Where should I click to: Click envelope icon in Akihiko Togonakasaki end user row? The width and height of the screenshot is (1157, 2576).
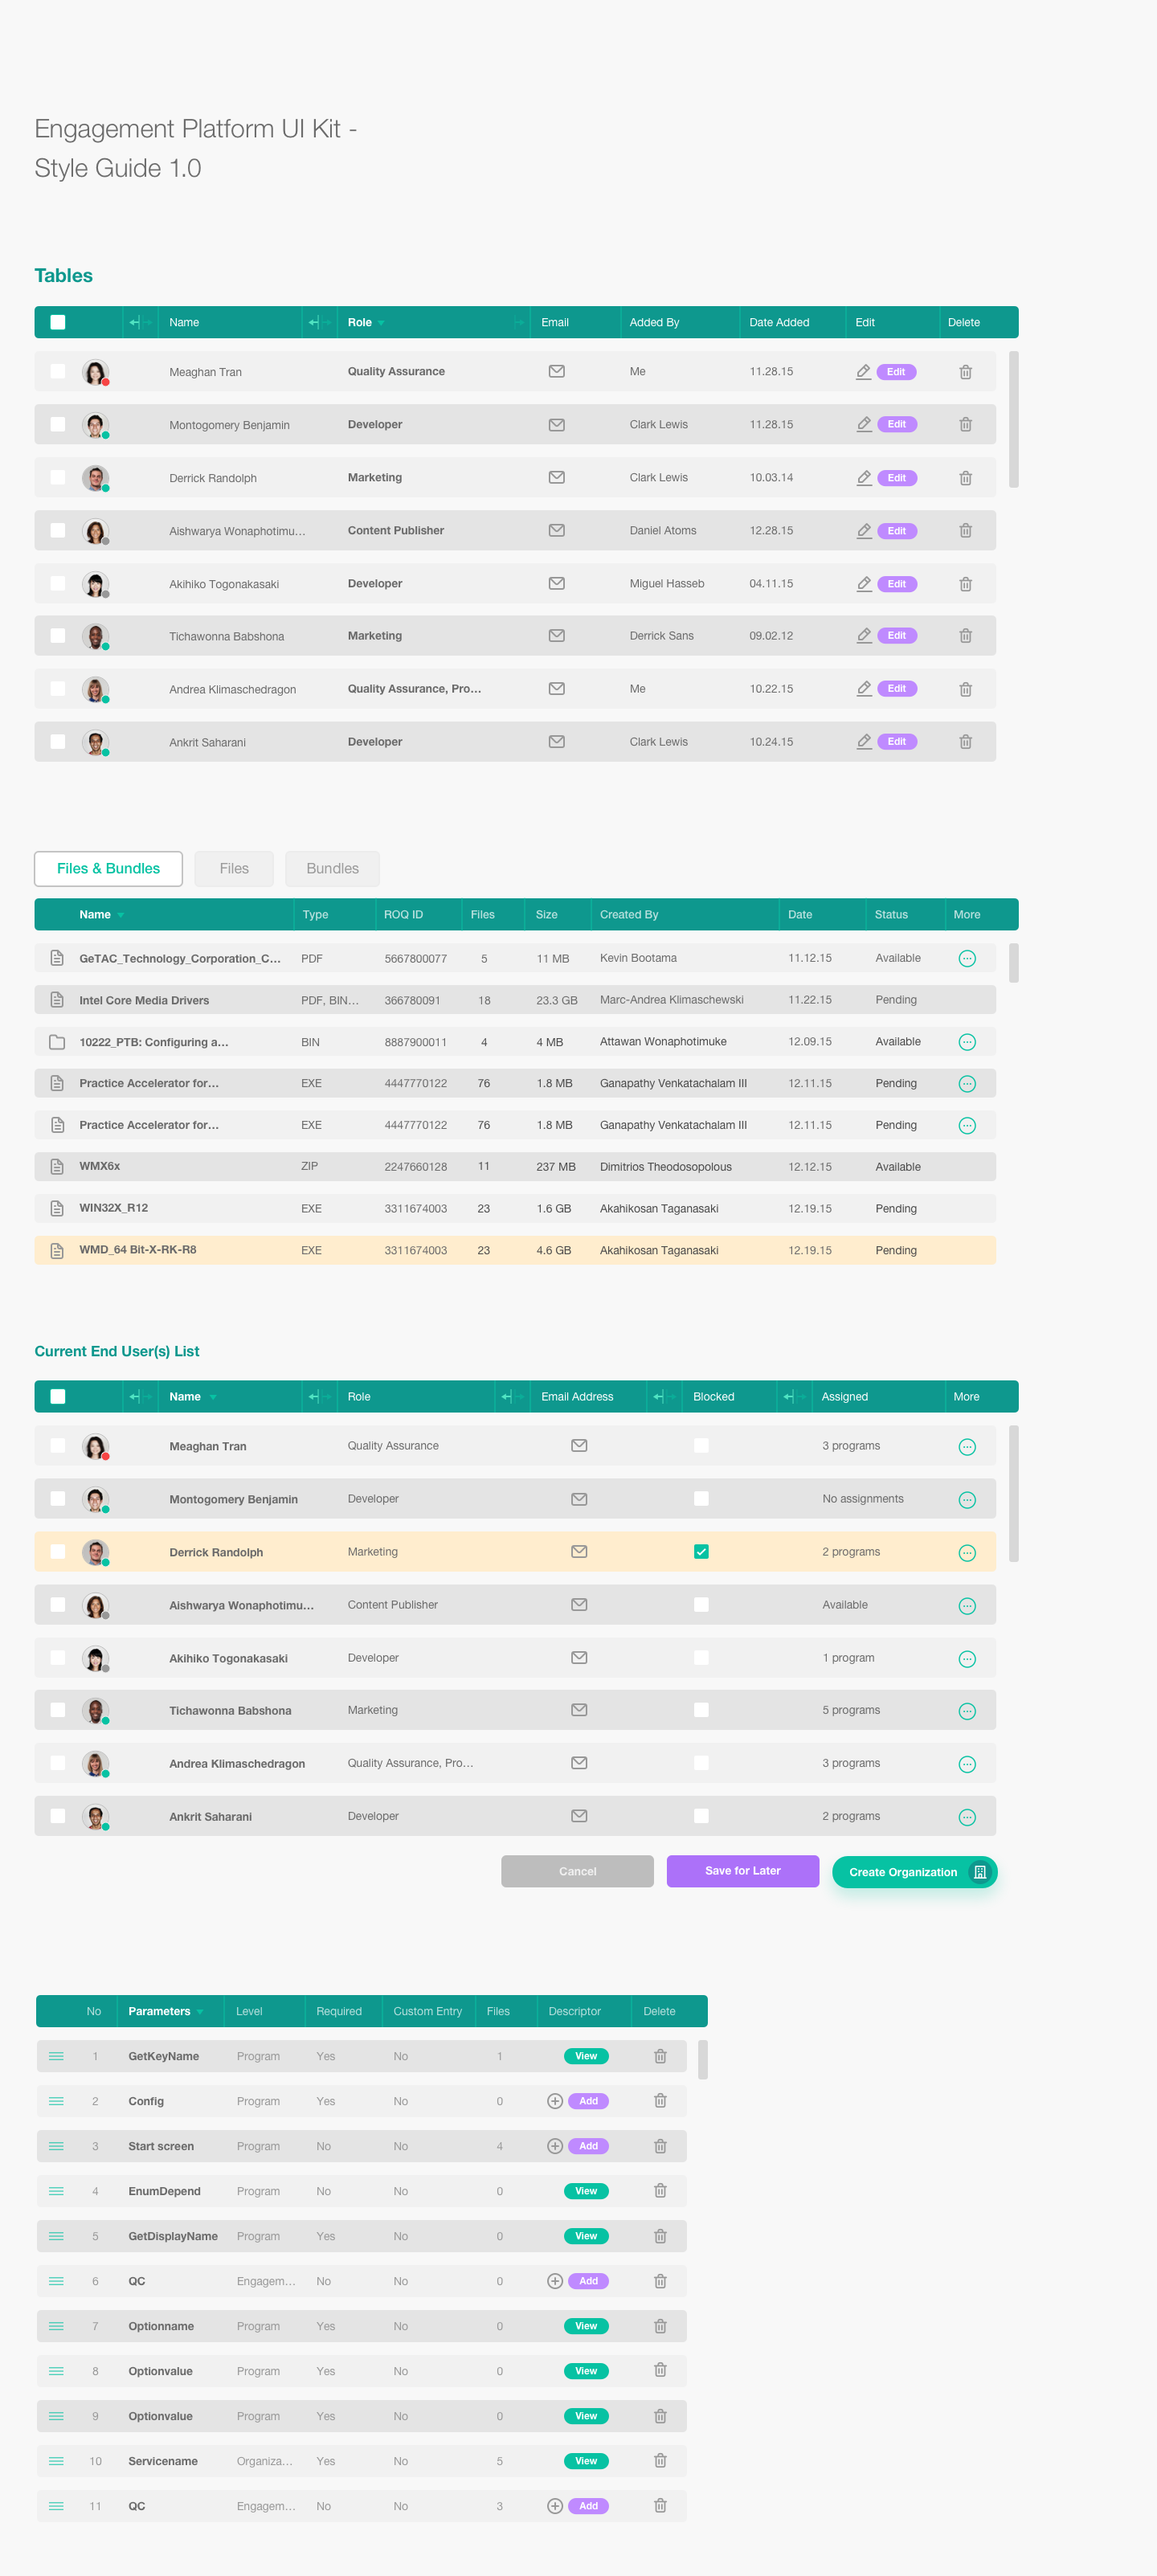[579, 1657]
